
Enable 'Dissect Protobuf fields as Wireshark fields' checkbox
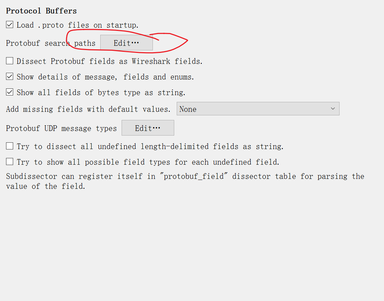coord(10,61)
